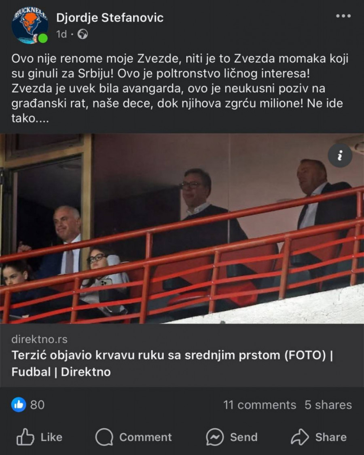Screen dimensions: 364x455
Task: Open Djordje Stefanovic's profile name
Action: click(110, 18)
